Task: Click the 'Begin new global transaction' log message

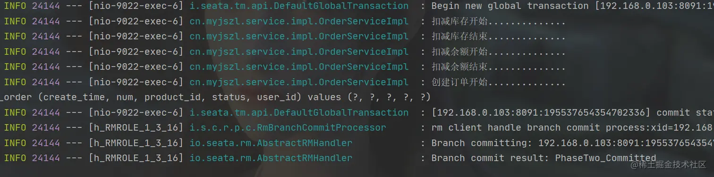Action: pyautogui.click(x=572, y=6)
